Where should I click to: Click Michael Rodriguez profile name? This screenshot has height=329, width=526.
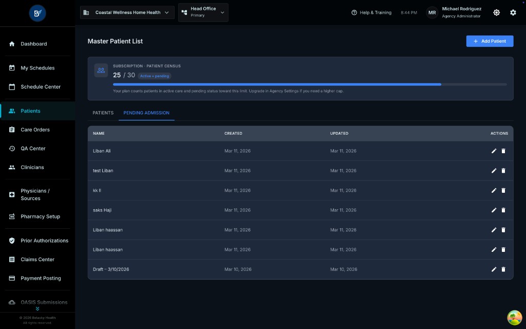pos(462,9)
